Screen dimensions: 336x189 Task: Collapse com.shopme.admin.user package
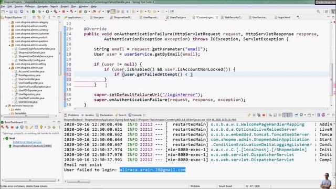[x=9, y=68]
